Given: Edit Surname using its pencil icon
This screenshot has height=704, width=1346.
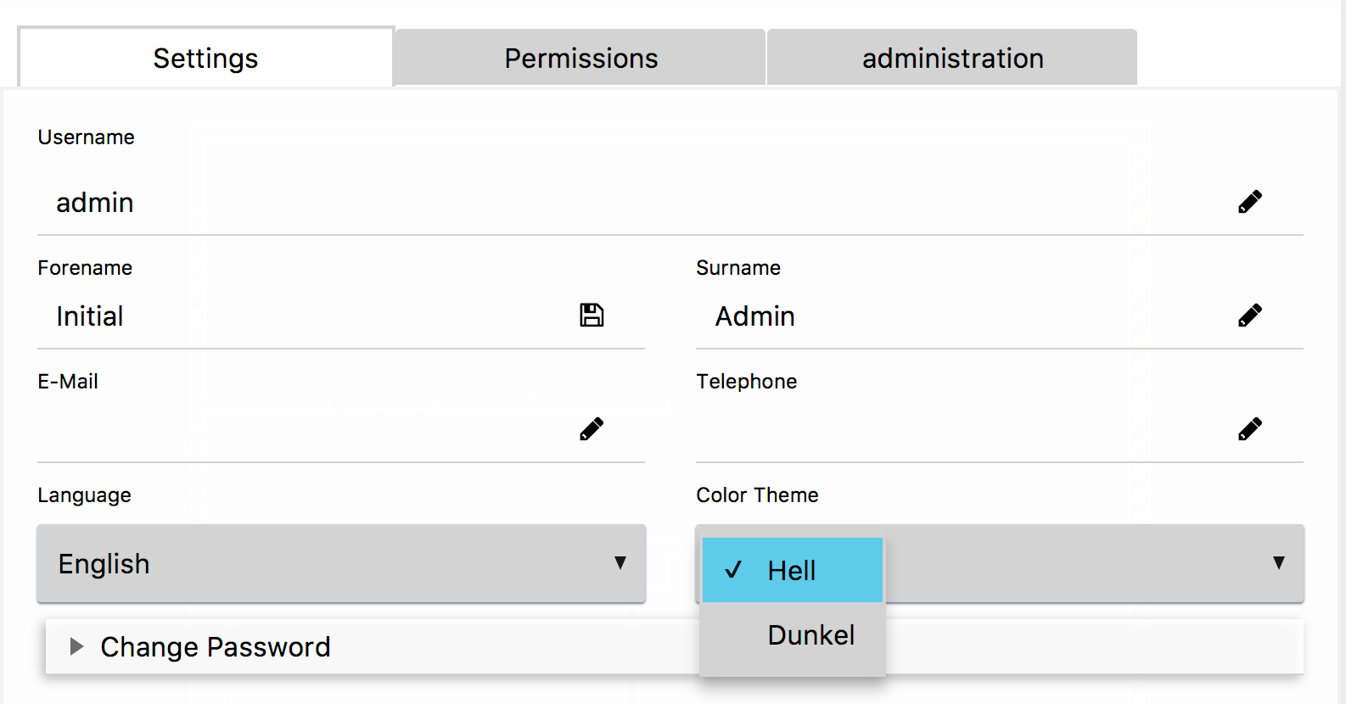Looking at the screenshot, I should click(x=1249, y=316).
